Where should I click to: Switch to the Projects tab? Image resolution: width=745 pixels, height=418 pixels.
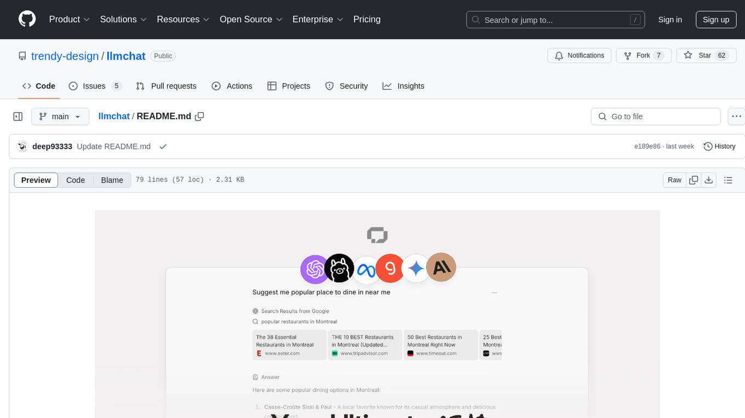point(289,86)
